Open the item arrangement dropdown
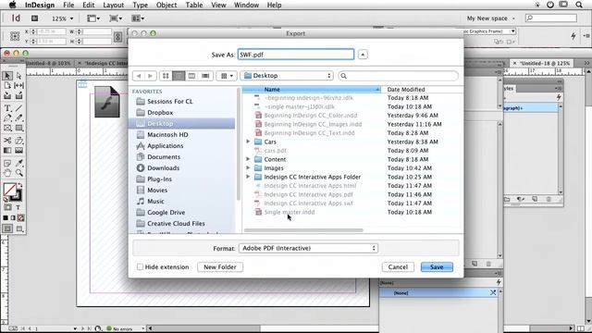Screen dimensions: 592x333 227,76
